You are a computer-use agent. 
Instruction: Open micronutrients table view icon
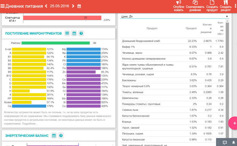(x=67, y=33)
